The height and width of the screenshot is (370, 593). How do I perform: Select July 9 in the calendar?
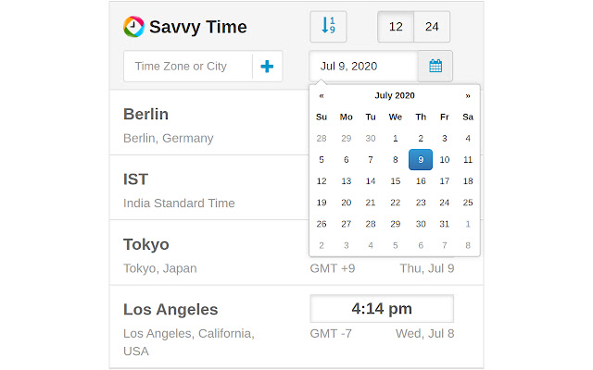coord(421,159)
